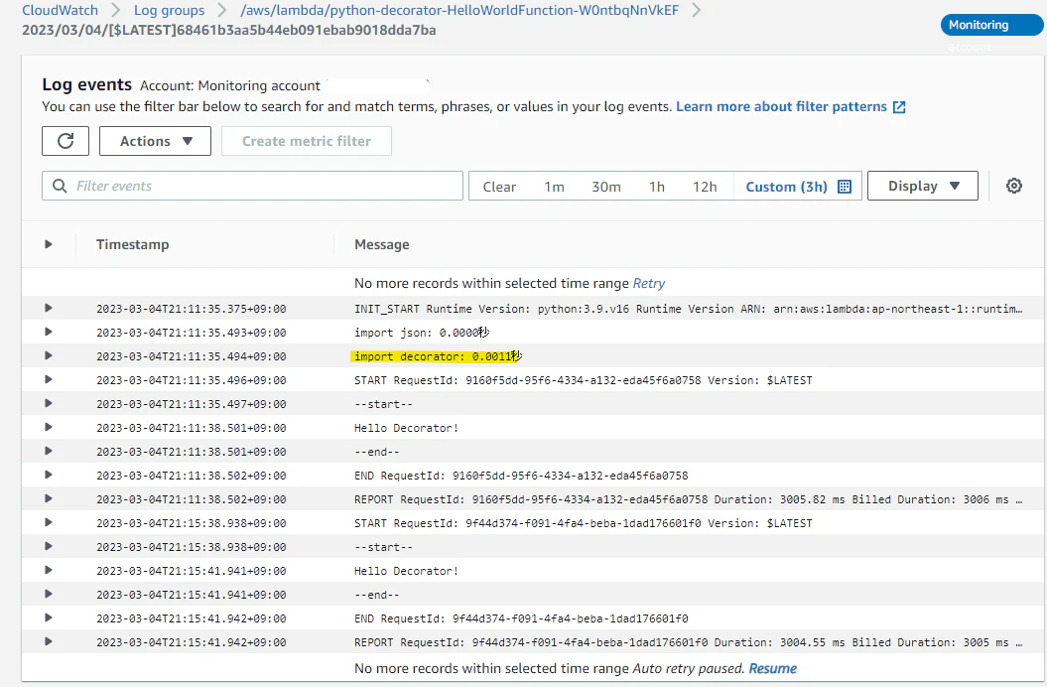Select the log stream name 2023/03/04/[$LATEST]68461b3a
Viewport: 1047px width, 687px height.
pyautogui.click(x=229, y=30)
